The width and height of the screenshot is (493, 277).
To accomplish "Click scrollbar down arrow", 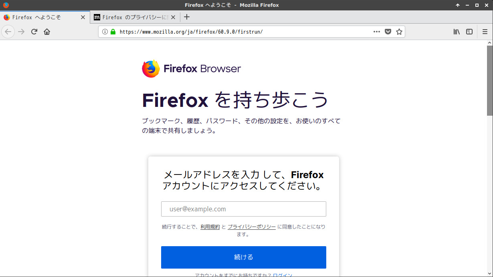I will pos(490,273).
